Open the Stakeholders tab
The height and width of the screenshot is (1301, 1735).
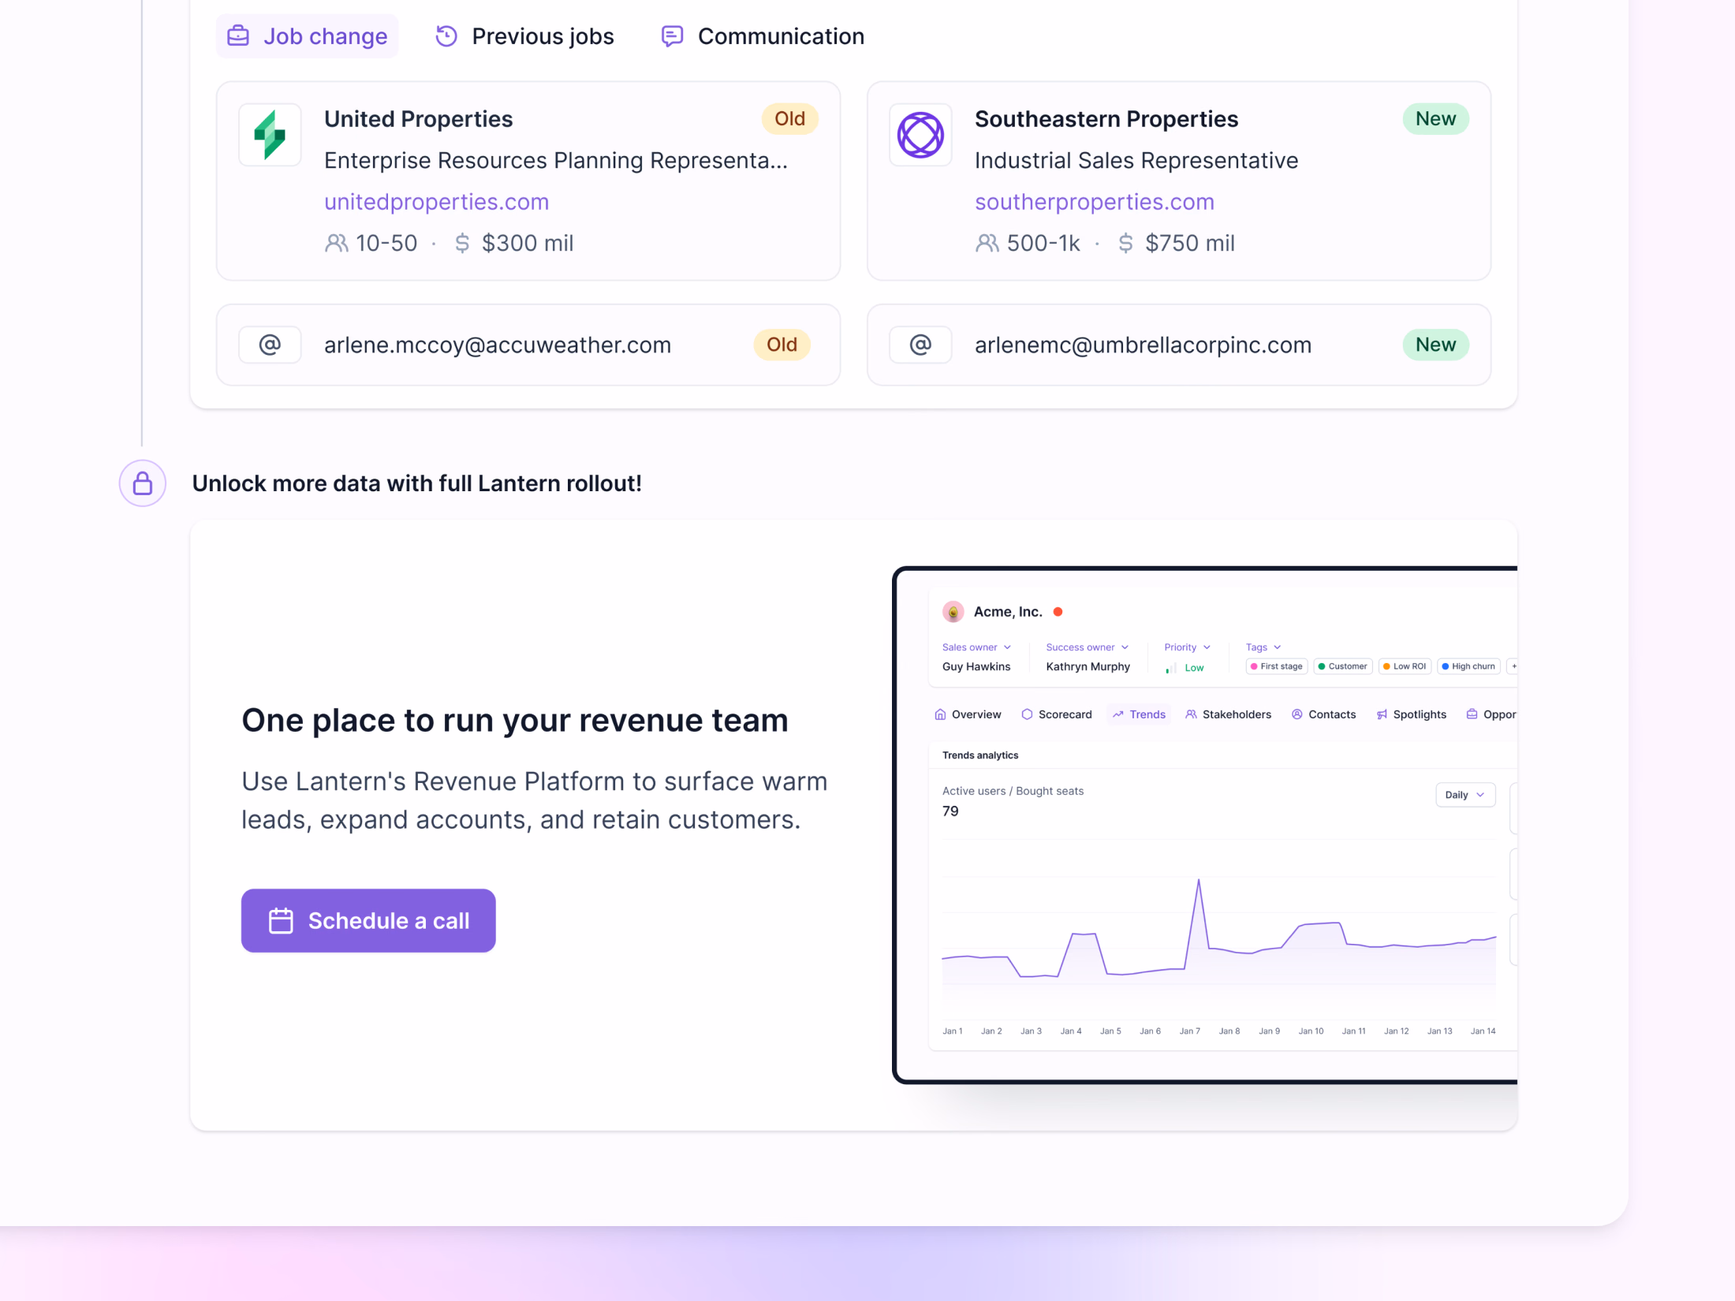pyautogui.click(x=1228, y=714)
